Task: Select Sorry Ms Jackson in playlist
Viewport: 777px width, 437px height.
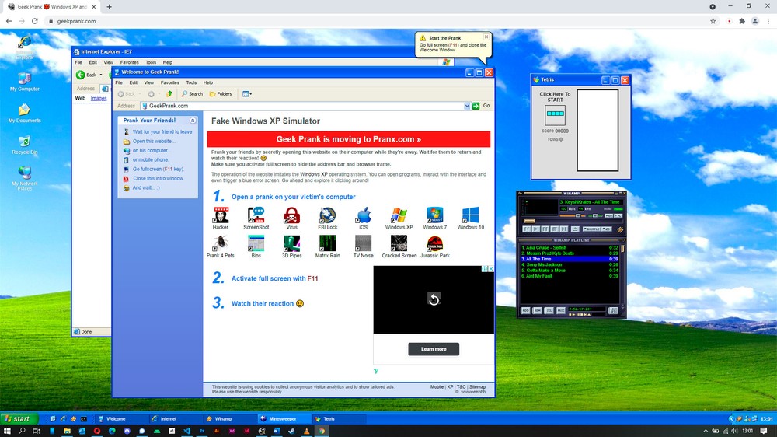Action: pos(570,265)
